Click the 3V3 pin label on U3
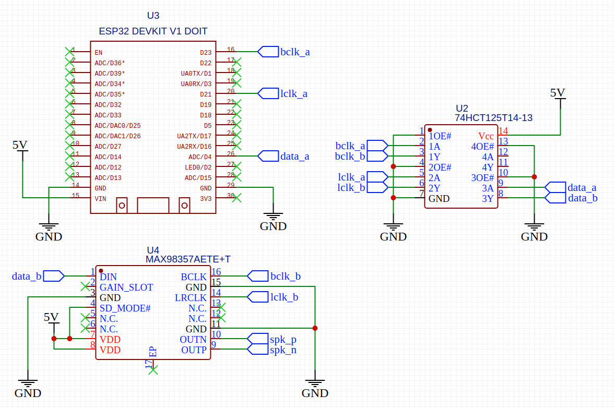This screenshot has width=614, height=408. click(x=206, y=199)
